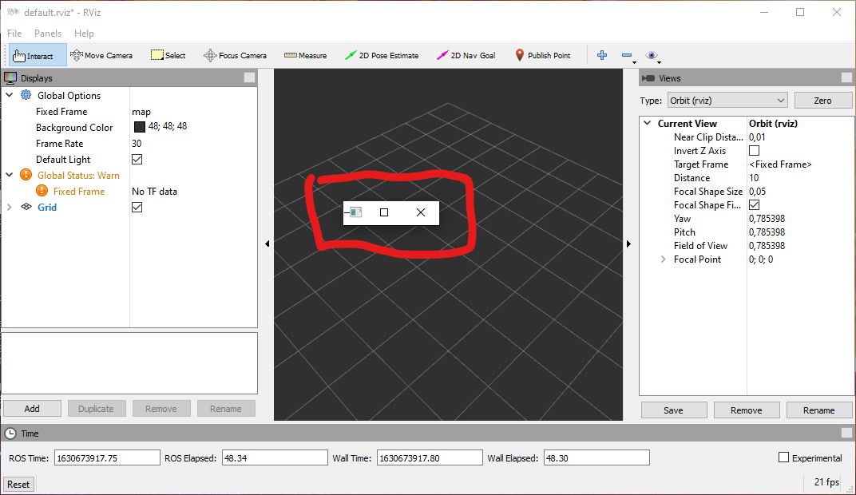Viewport: 856px width, 495px height.
Task: Open the Panels menu
Action: tap(47, 33)
